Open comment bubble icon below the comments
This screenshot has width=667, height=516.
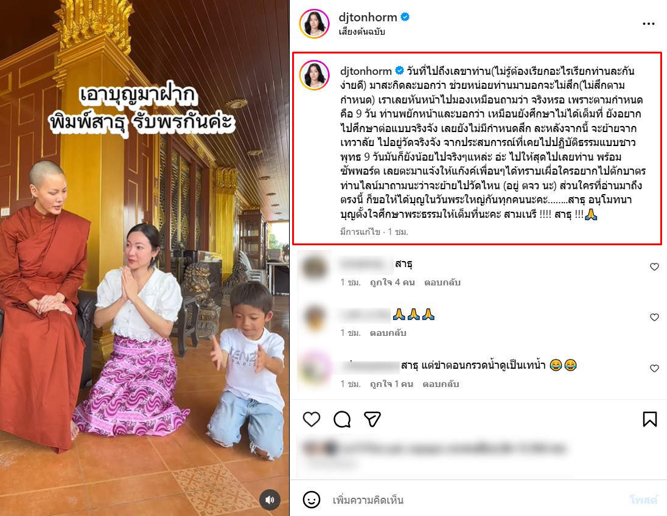(342, 419)
